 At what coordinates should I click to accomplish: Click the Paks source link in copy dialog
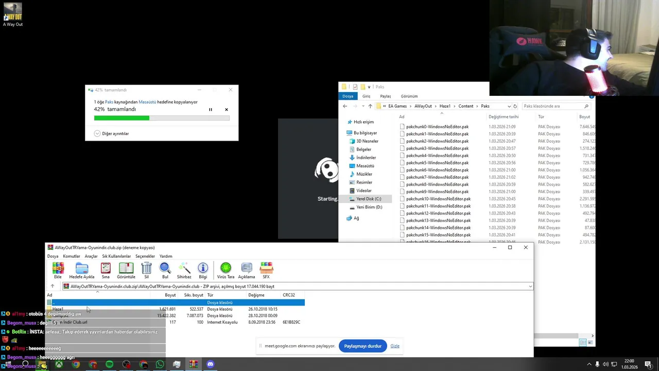[109, 102]
